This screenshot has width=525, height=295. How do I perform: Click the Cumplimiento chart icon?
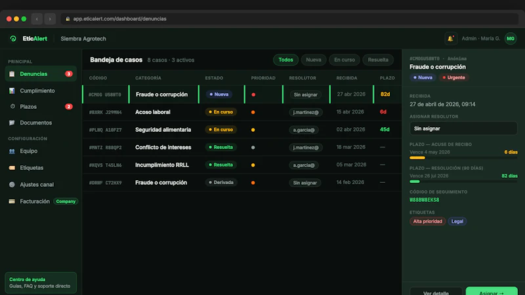(x=12, y=90)
